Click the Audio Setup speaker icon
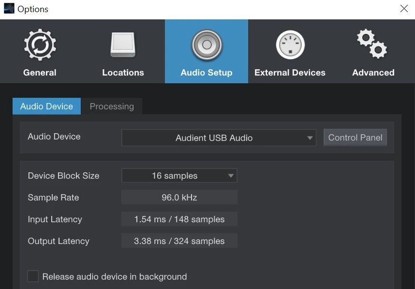415x289 pixels. [x=207, y=45]
